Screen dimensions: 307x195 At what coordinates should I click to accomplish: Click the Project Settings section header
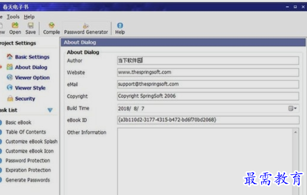coord(18,43)
